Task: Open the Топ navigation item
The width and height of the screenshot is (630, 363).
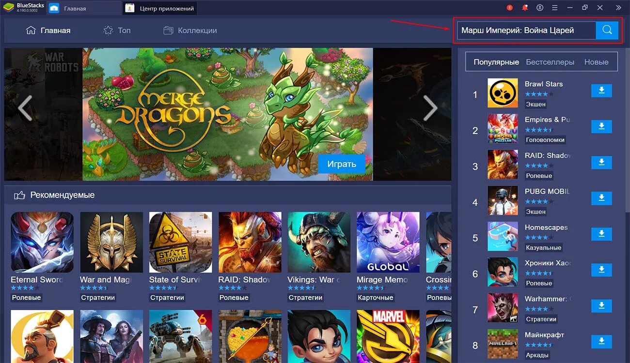Action: point(117,30)
